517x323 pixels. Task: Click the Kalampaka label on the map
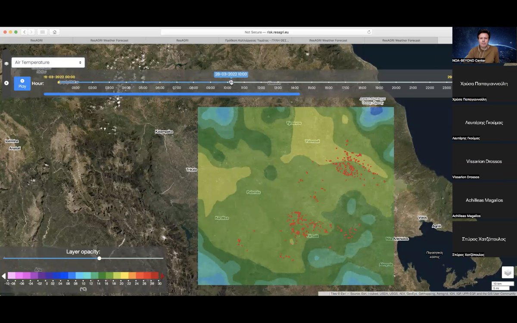(164, 131)
